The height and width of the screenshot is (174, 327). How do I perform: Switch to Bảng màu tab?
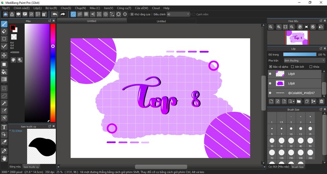15,167
